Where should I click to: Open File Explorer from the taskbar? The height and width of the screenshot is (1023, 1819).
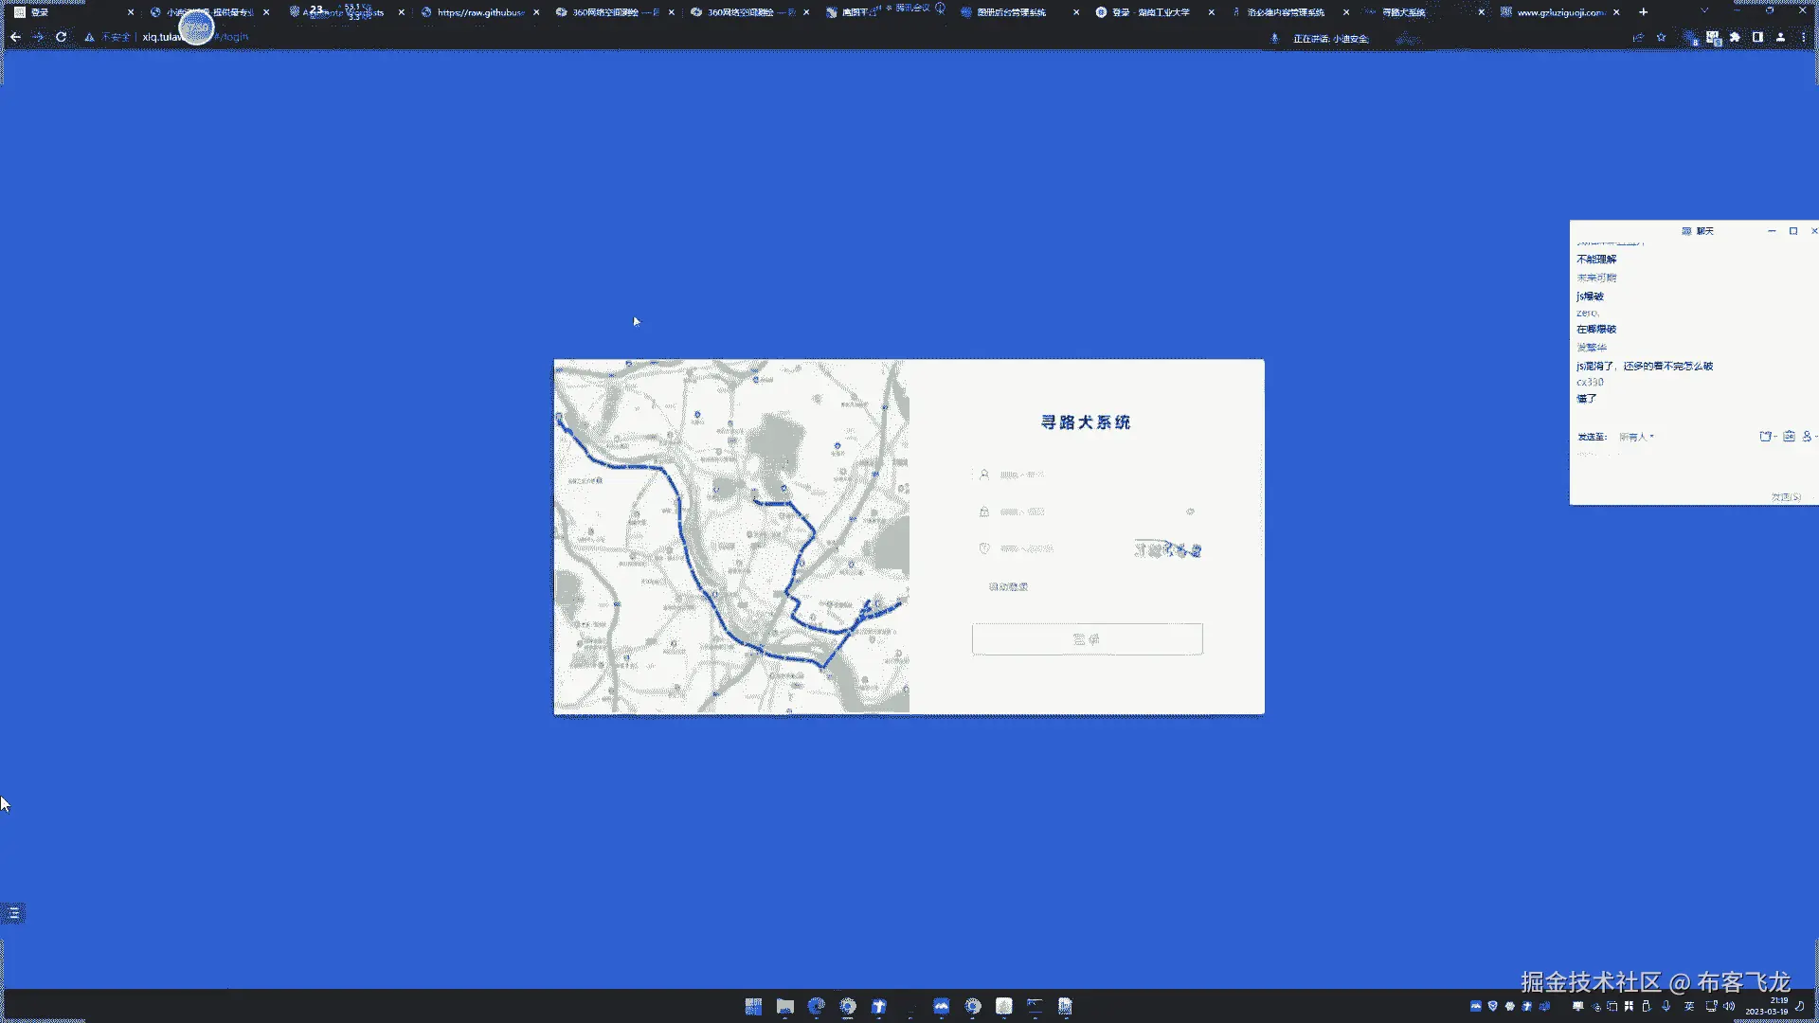784,1006
